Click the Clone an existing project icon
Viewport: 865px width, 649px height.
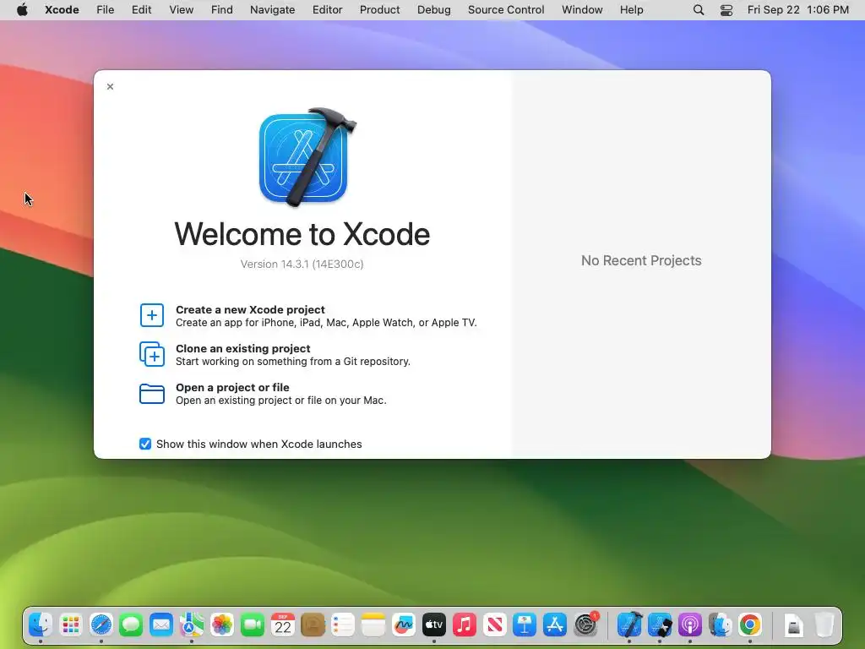point(152,354)
